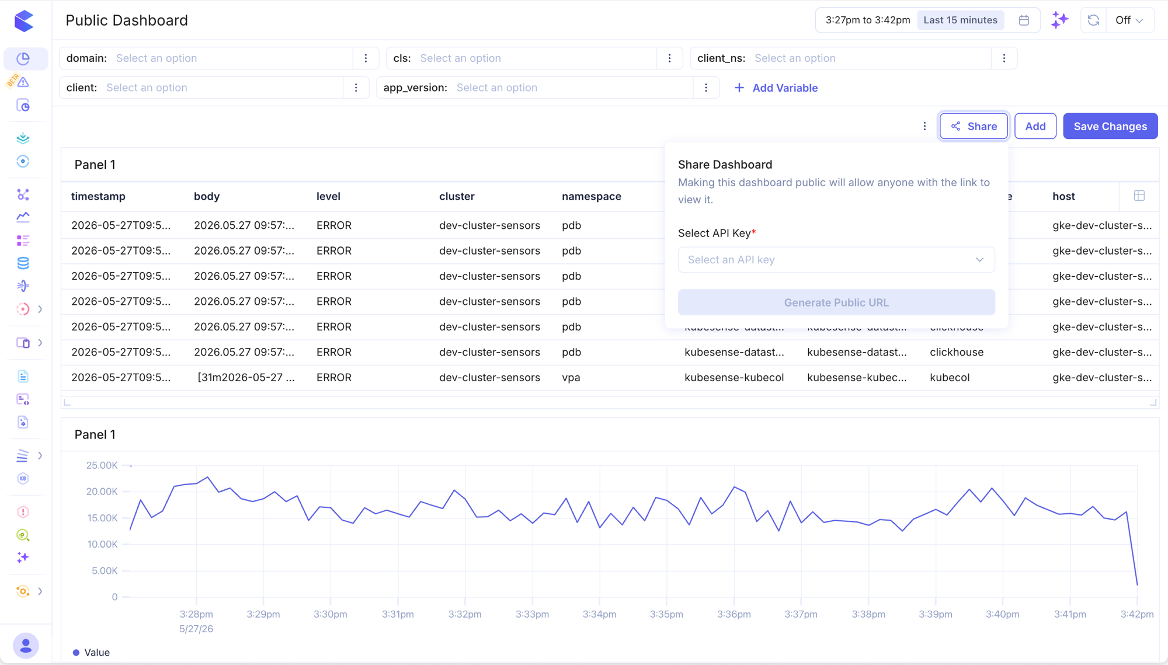The width and height of the screenshot is (1168, 665).
Task: Open the K8 hexagon sidebar icon
Action: 23,479
